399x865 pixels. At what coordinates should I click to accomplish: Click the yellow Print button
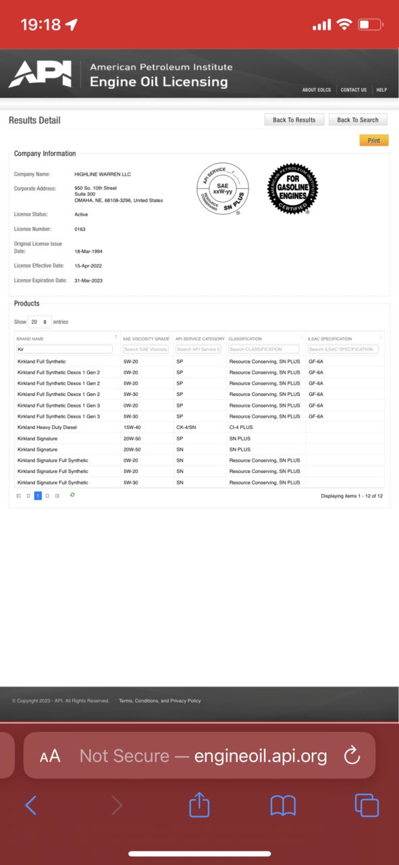tap(374, 141)
